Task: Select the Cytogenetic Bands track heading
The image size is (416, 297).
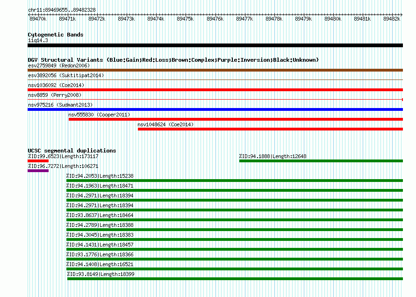Action: click(x=56, y=35)
